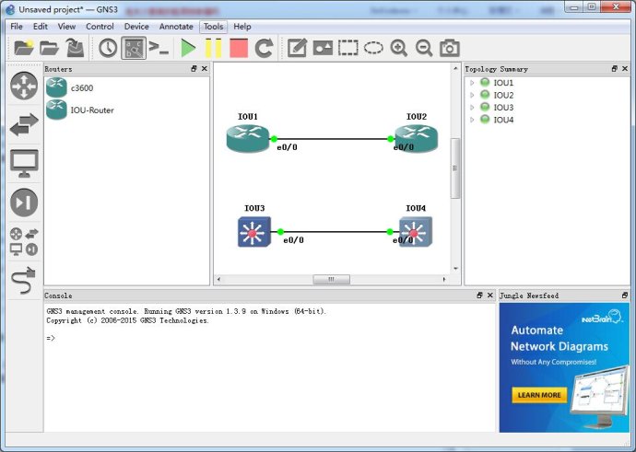Open the Tools menu
636x452 pixels.
pyautogui.click(x=213, y=27)
